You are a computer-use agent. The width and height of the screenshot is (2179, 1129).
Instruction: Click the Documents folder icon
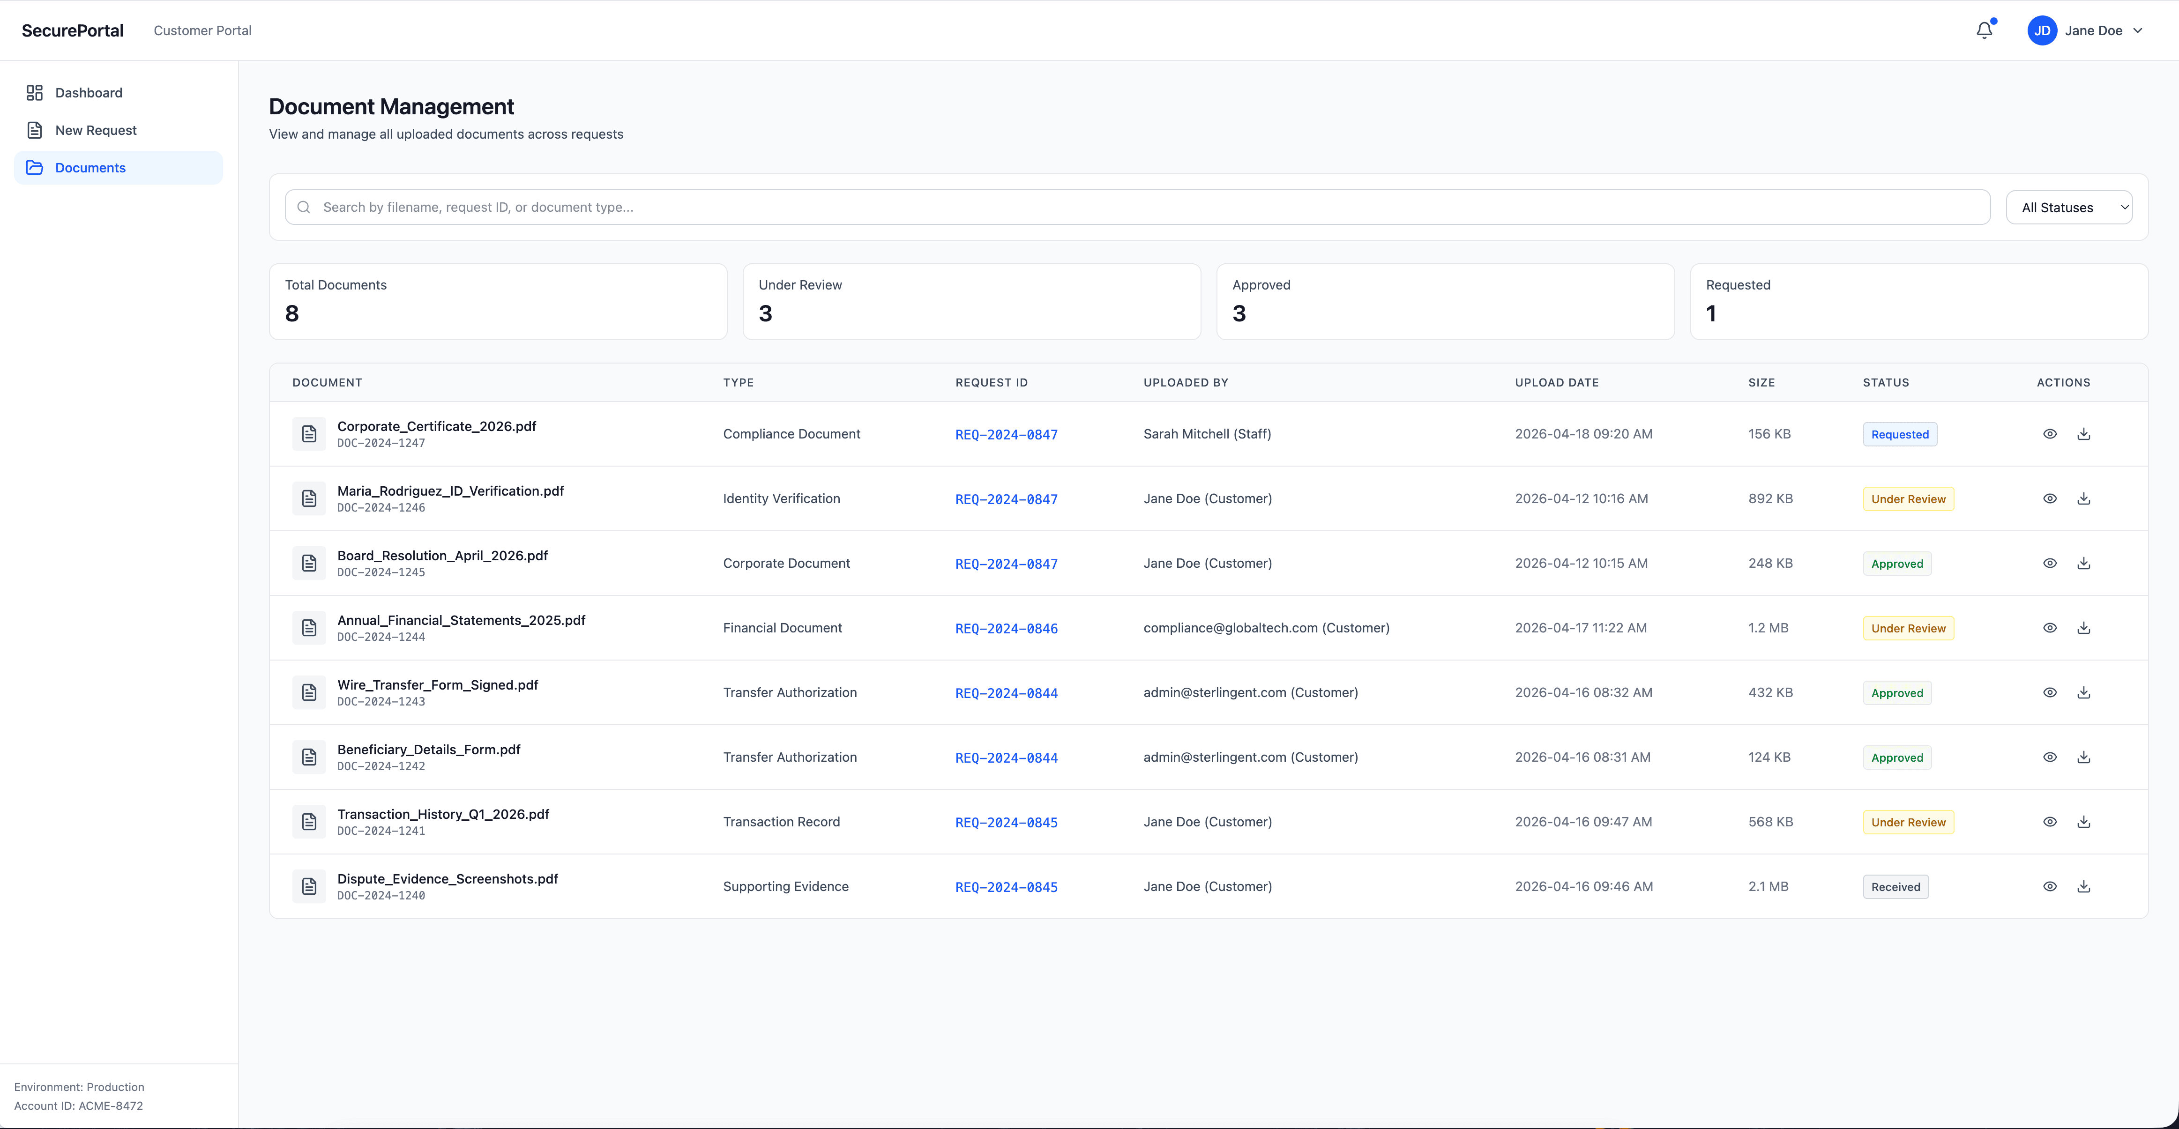[35, 167]
